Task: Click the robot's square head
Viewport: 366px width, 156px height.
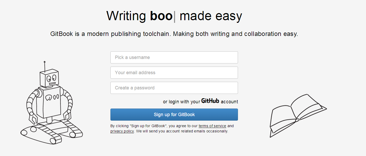Action: click(x=49, y=78)
